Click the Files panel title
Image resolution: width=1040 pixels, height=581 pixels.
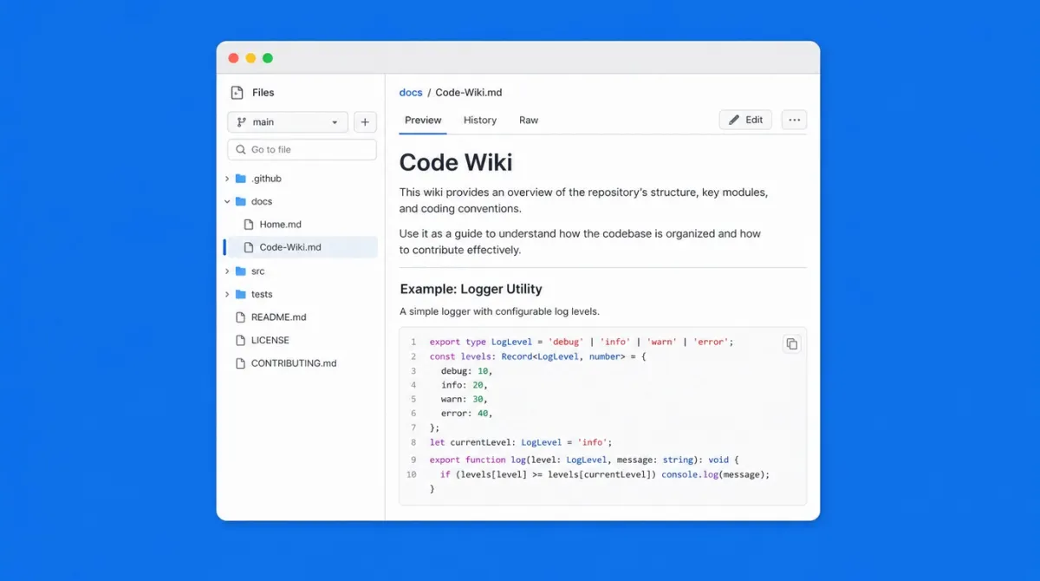click(263, 93)
